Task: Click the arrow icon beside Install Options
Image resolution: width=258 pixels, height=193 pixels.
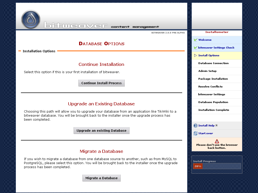Action: click(x=196, y=56)
